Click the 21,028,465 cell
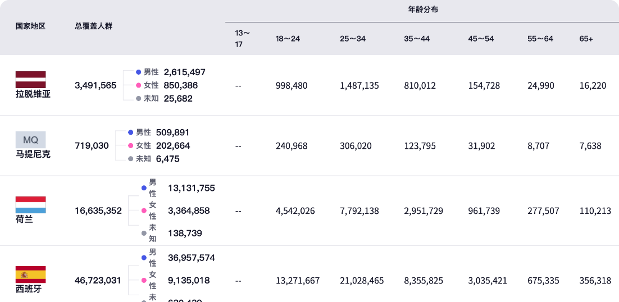 [x=362, y=281]
